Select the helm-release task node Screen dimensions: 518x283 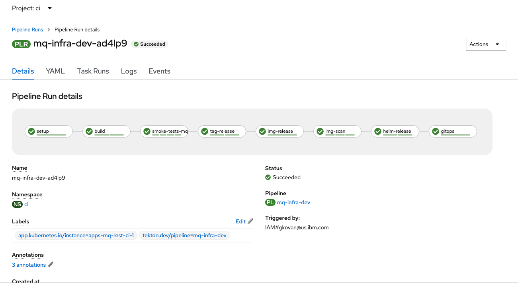395,132
